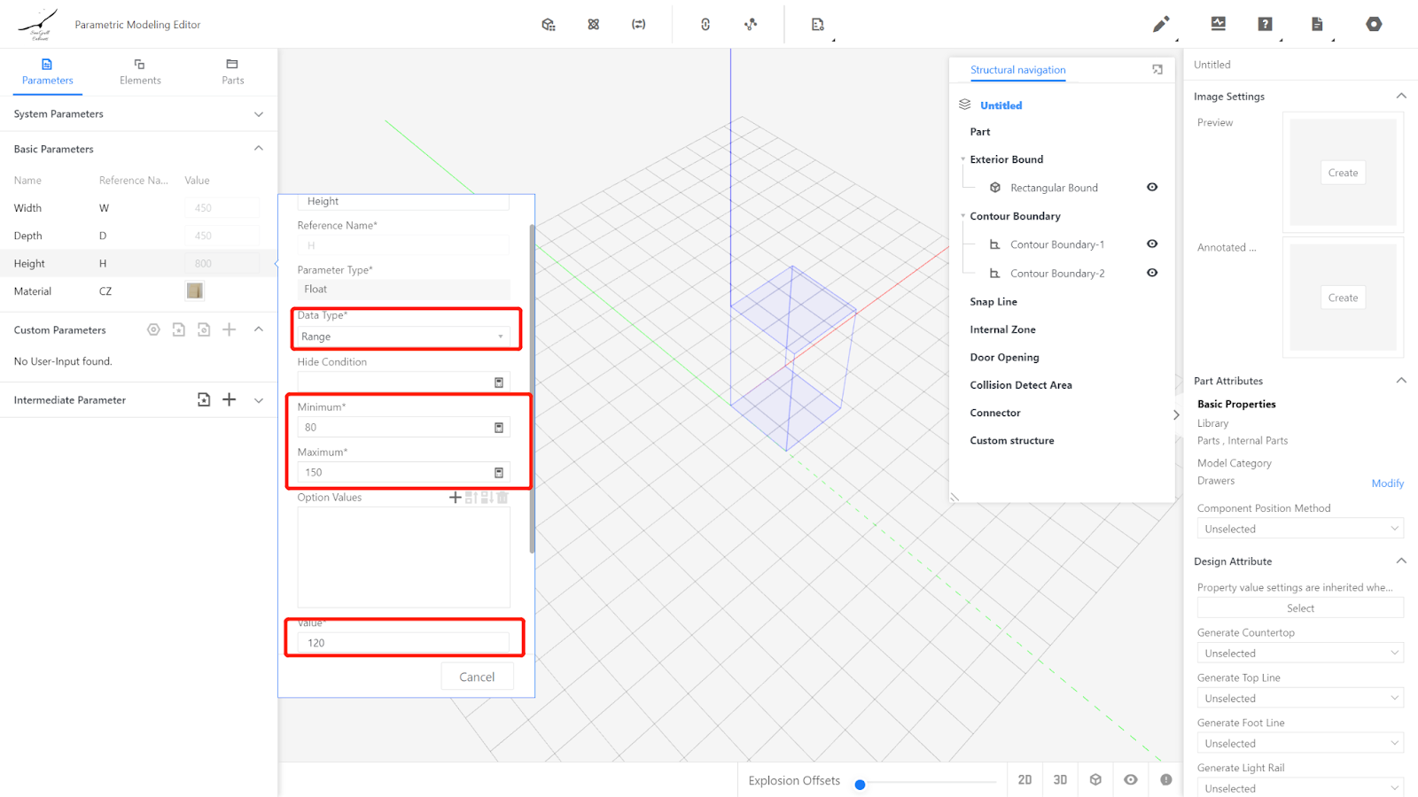
Task: Switch to 3D view mode
Action: pos(1060,779)
